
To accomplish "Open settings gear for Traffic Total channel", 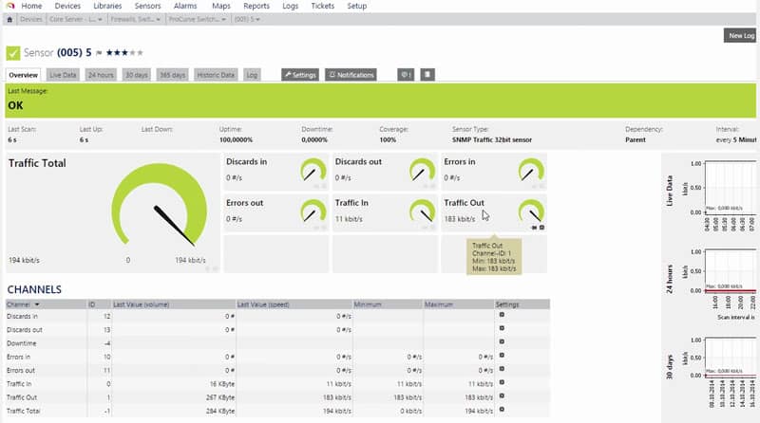I will [x=502, y=411].
